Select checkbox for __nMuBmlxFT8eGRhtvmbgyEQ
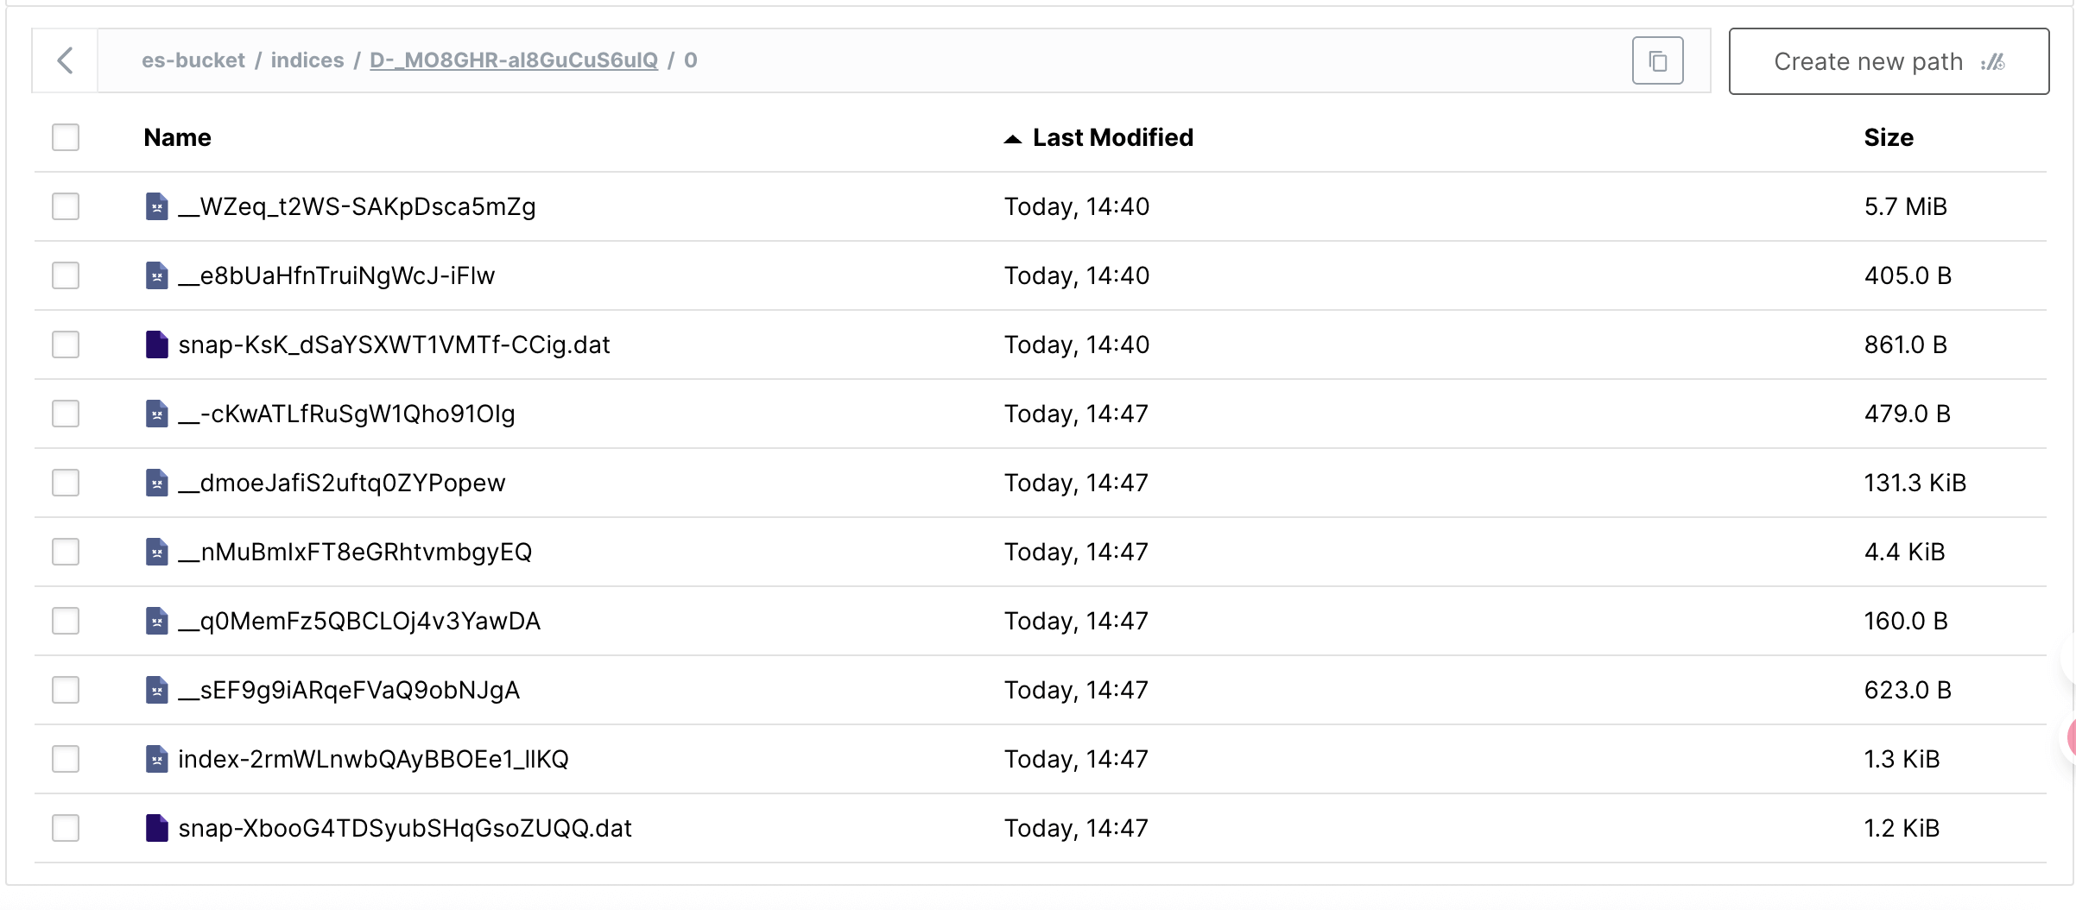The width and height of the screenshot is (2076, 910). pyautogui.click(x=66, y=552)
